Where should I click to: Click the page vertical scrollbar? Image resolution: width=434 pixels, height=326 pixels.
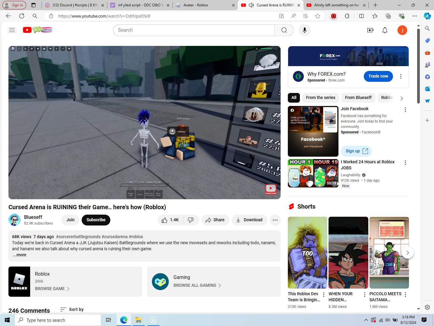[418, 66]
